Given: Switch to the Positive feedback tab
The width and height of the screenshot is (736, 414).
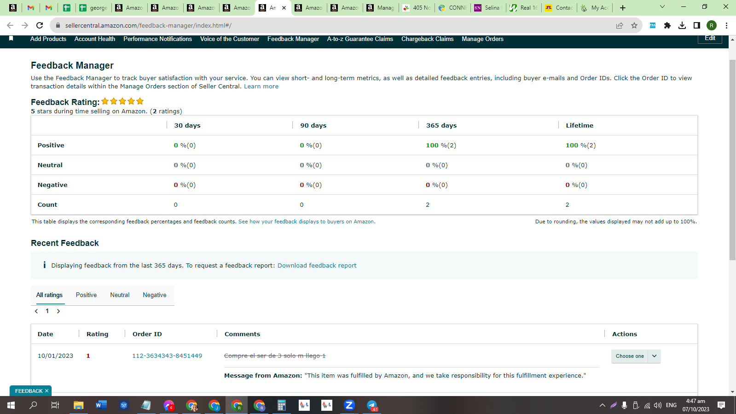Looking at the screenshot, I should click(86, 295).
